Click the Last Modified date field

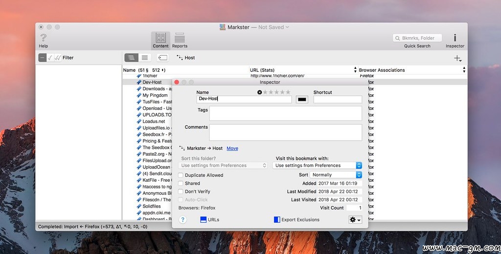click(x=340, y=191)
